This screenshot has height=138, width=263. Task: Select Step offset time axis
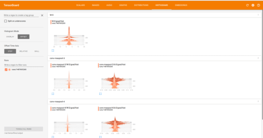point(10,51)
